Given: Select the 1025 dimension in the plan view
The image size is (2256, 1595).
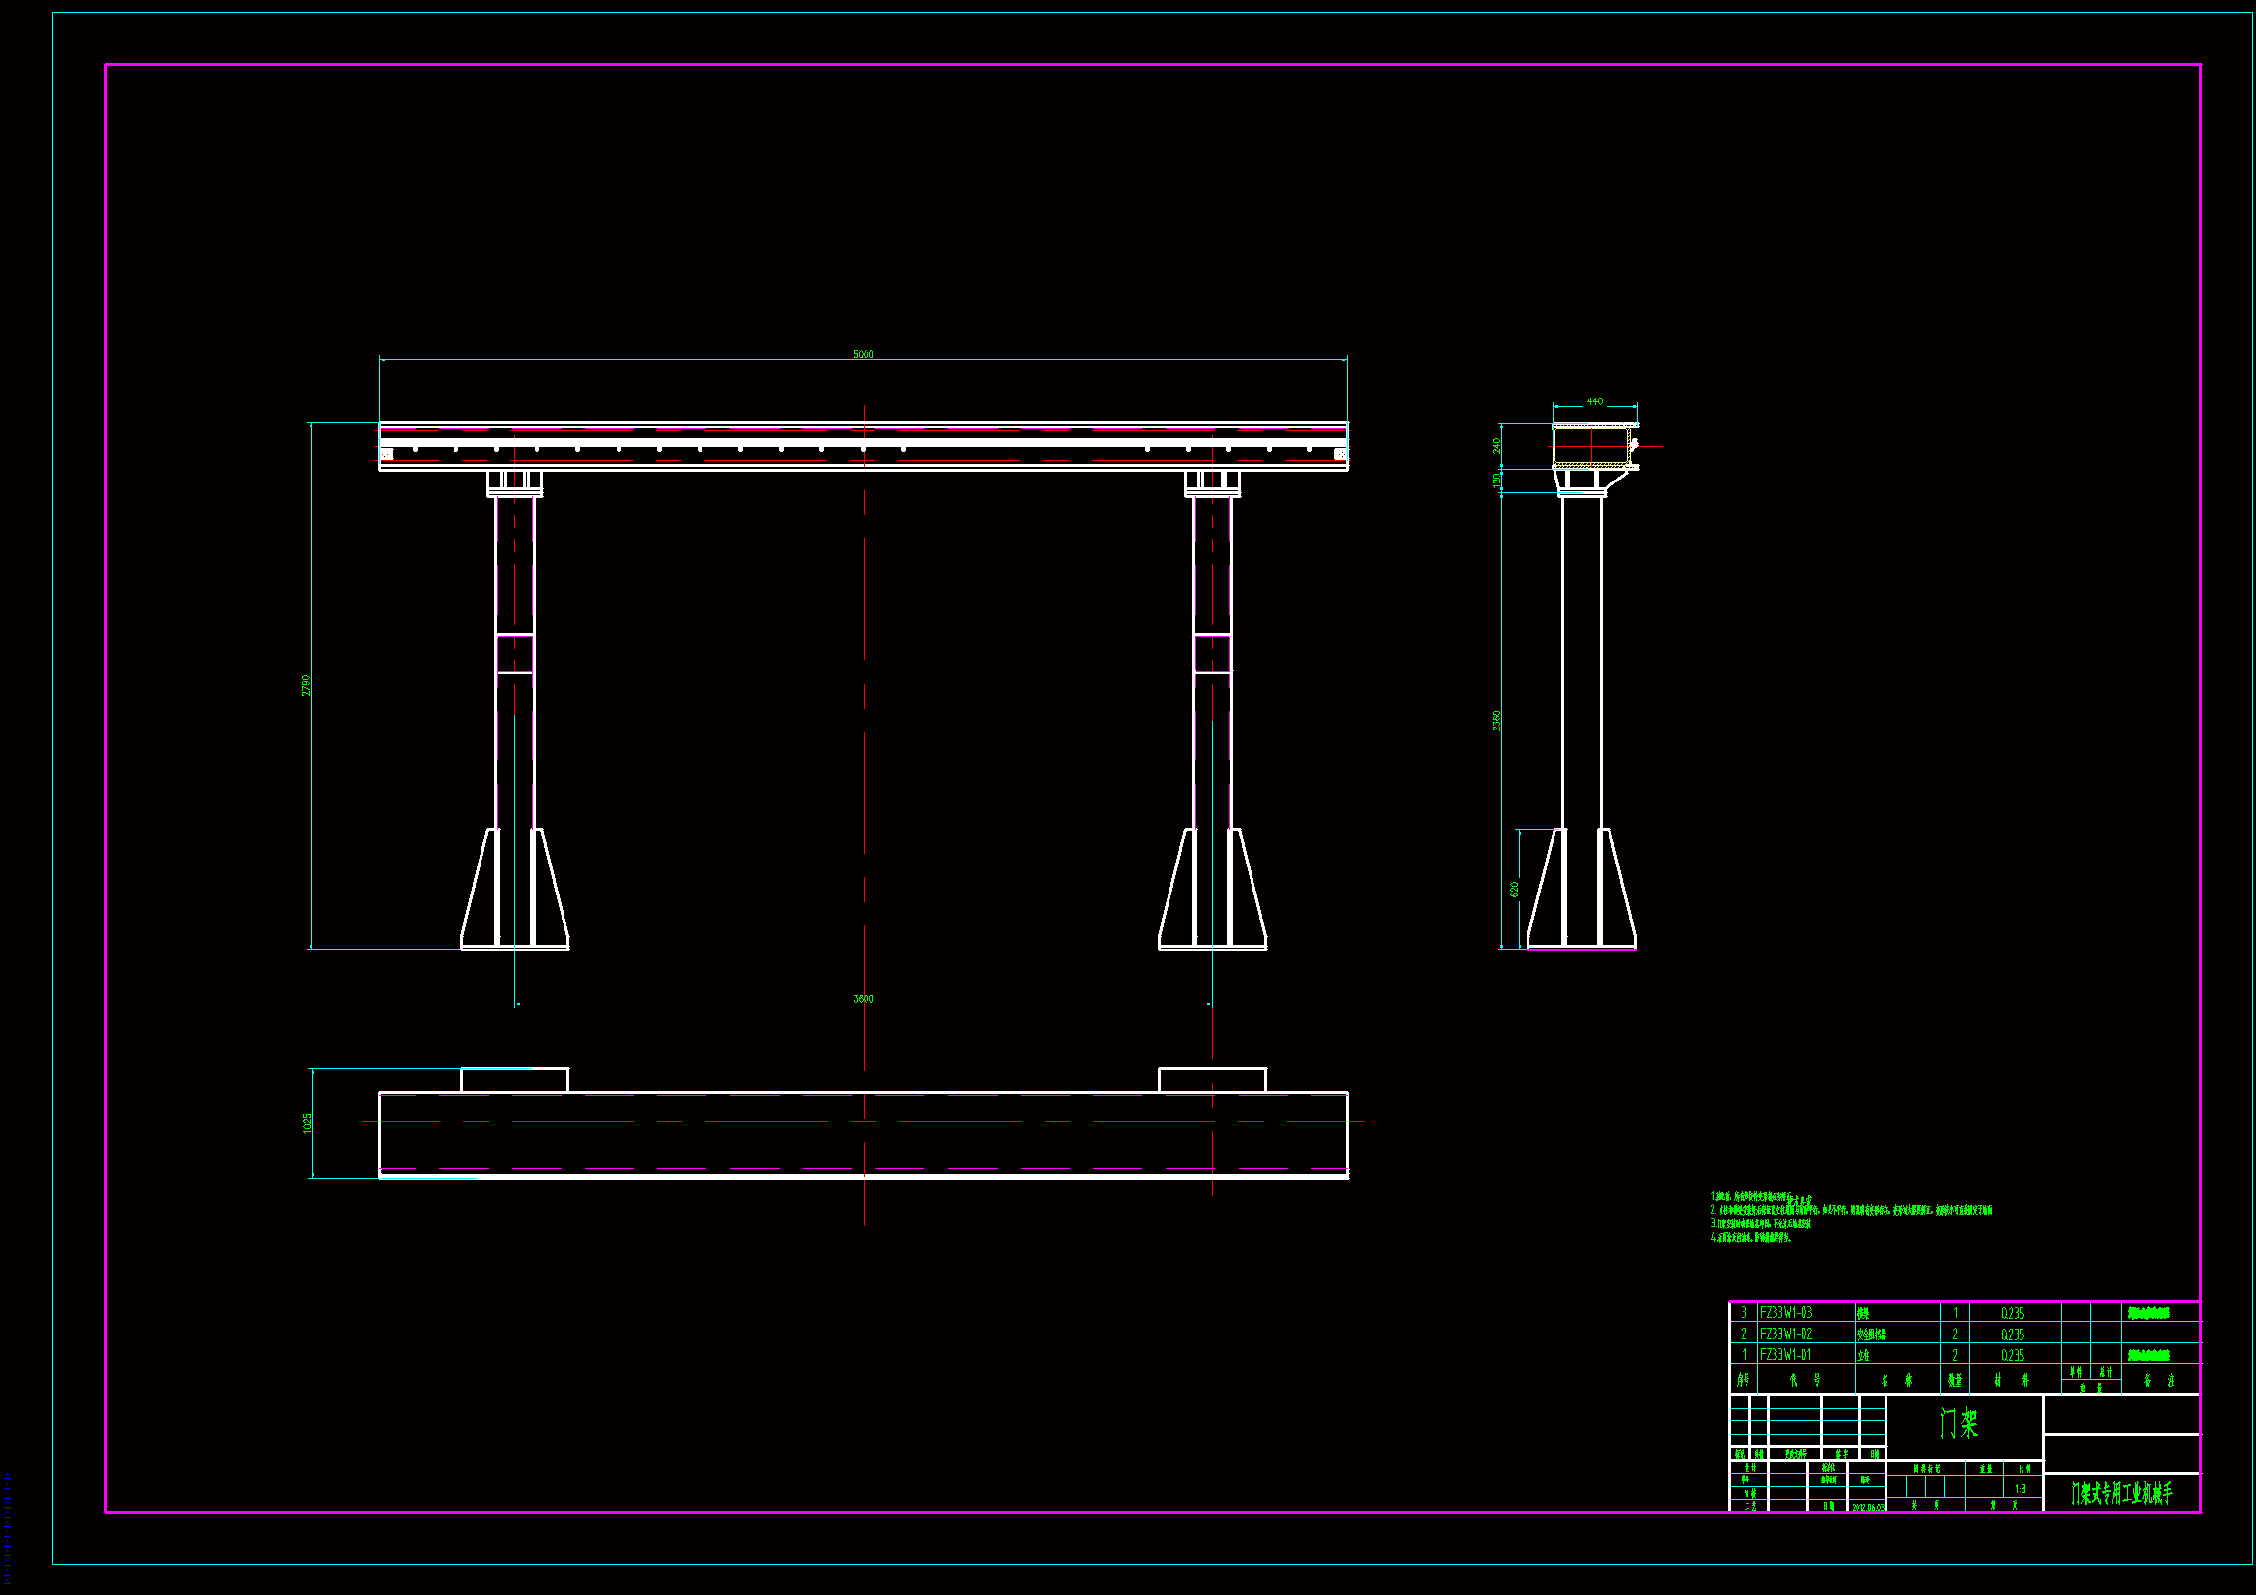Looking at the screenshot, I should tap(307, 1122).
